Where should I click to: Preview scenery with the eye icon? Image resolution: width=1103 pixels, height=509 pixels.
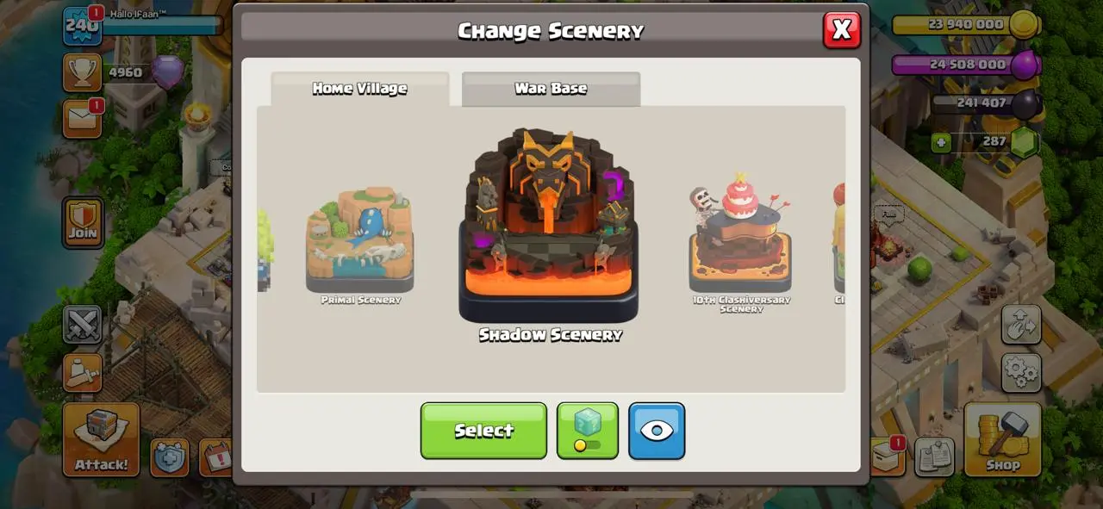tap(657, 431)
